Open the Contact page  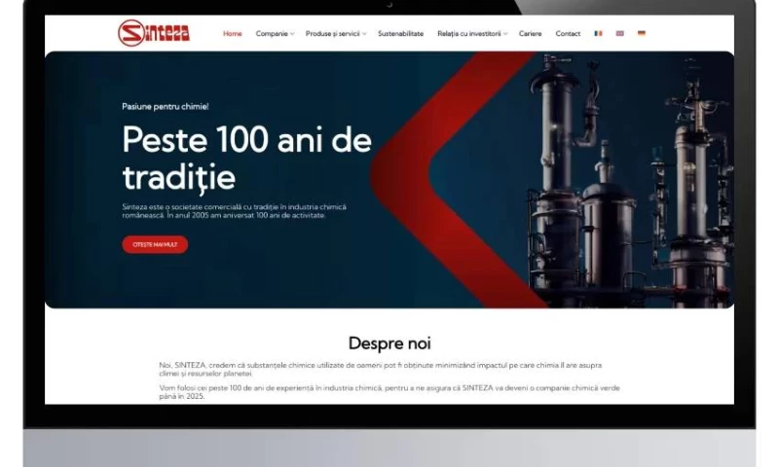click(x=568, y=34)
